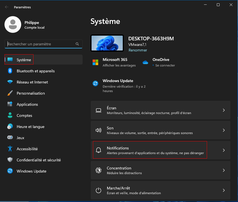
Task: Click the Concentration focus icon
Action: [x=98, y=170]
